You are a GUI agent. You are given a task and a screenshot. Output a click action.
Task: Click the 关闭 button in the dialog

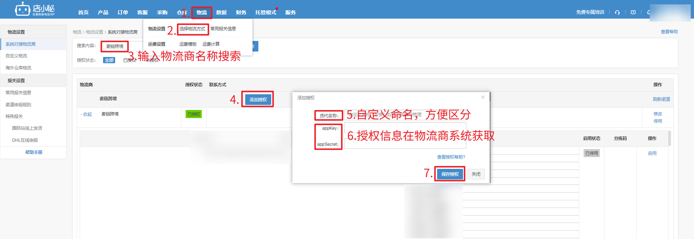(x=476, y=174)
